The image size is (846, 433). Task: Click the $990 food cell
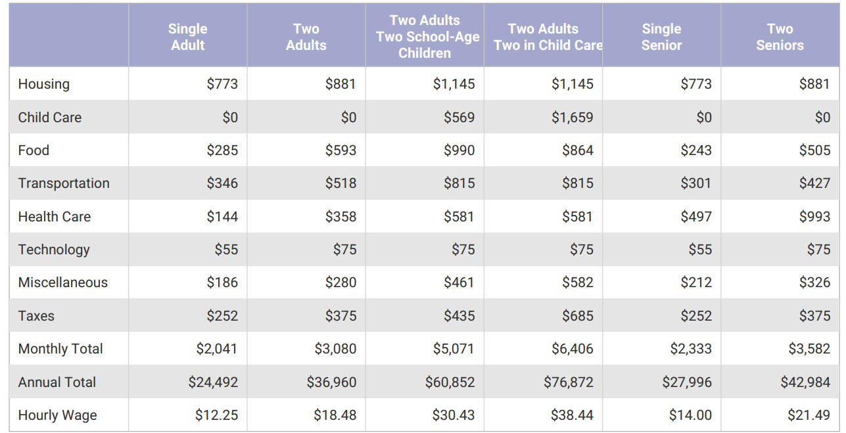459,150
